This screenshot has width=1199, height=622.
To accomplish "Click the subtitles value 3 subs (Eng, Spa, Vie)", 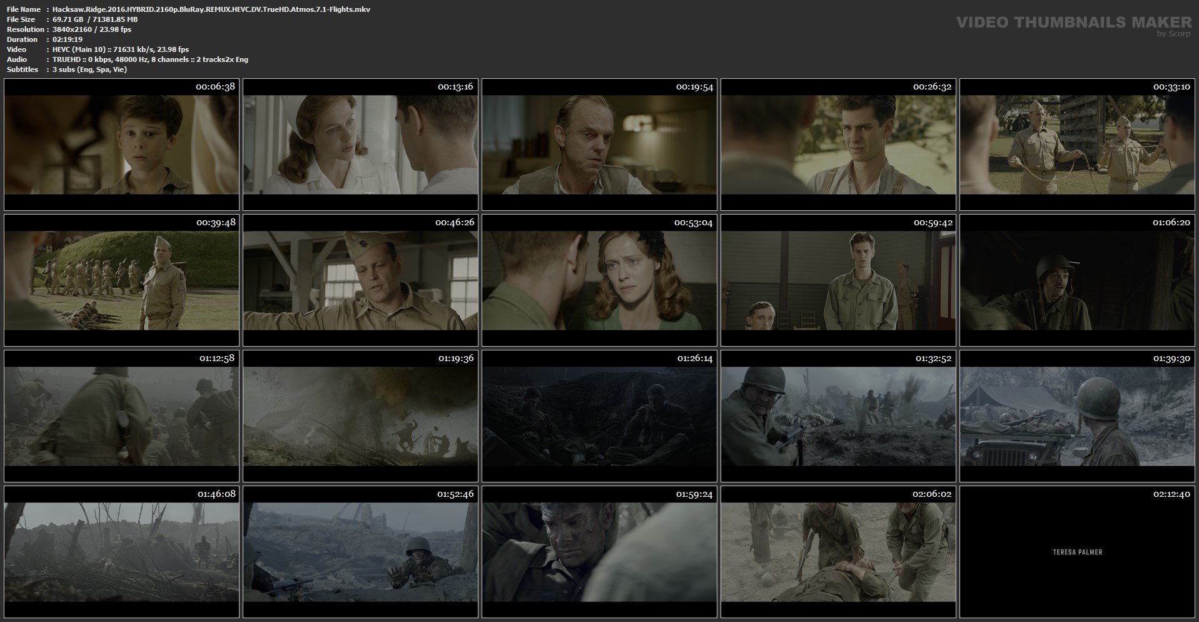I will pyautogui.click(x=89, y=69).
